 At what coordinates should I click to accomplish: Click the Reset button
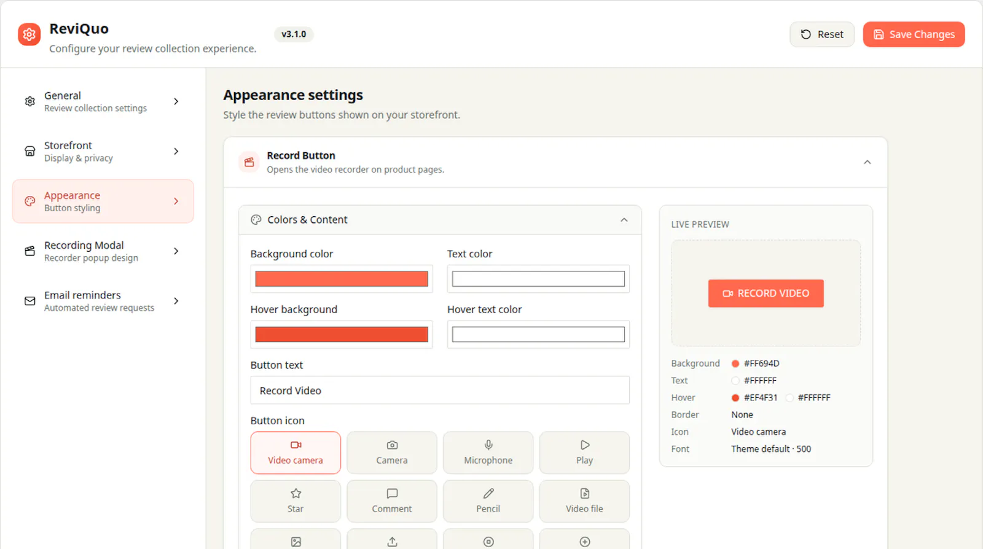click(x=821, y=34)
